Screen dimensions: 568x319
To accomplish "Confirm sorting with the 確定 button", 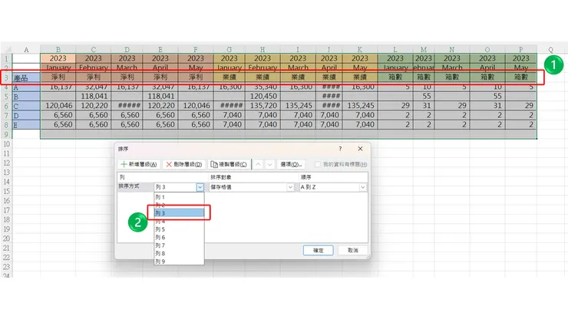I will [x=318, y=250].
